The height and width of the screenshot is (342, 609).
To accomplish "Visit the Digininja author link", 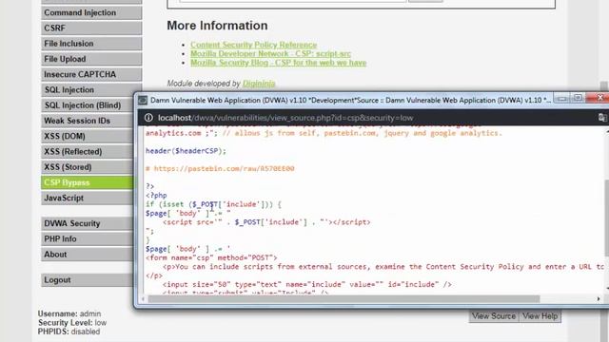I will 259,84.
